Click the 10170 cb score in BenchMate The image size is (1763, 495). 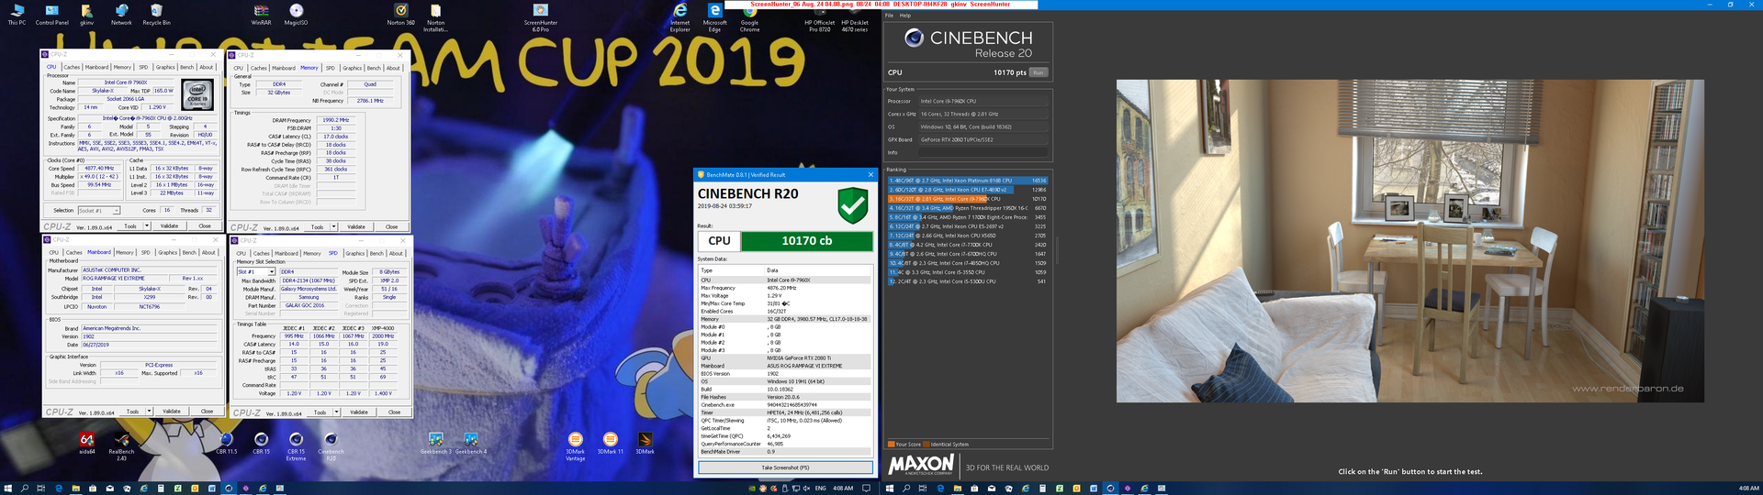(806, 241)
